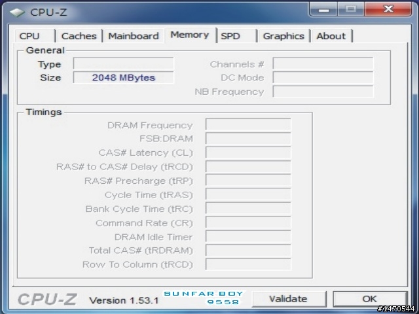Image resolution: width=419 pixels, height=314 pixels.
Task: Click the Row To Column (tRCD) field
Action: click(248, 264)
